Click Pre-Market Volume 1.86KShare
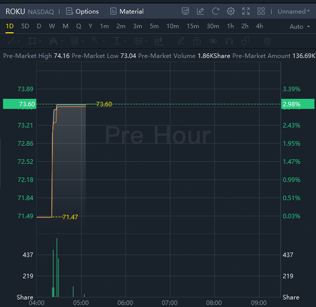The height and width of the screenshot is (307, 316). (214, 56)
